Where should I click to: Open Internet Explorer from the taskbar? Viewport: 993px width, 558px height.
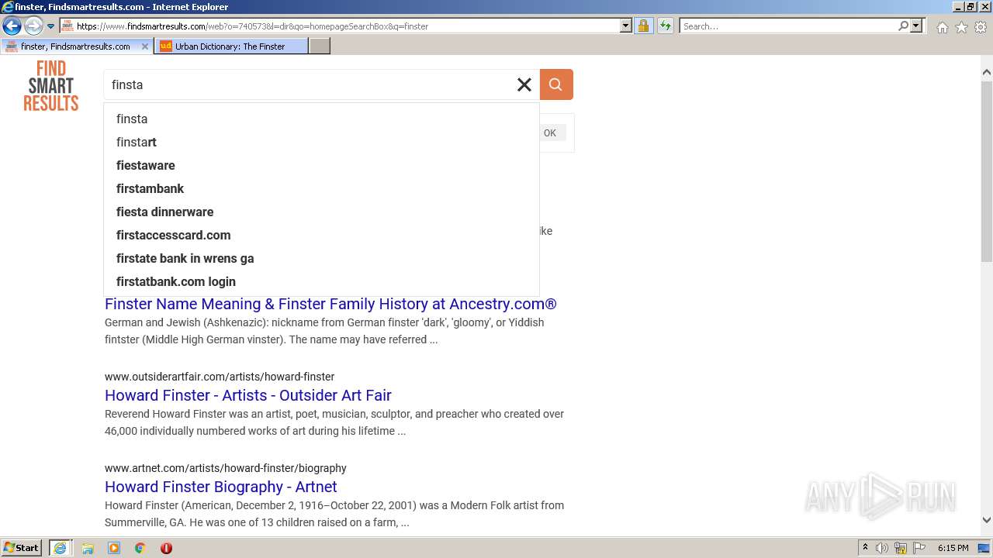(x=61, y=548)
